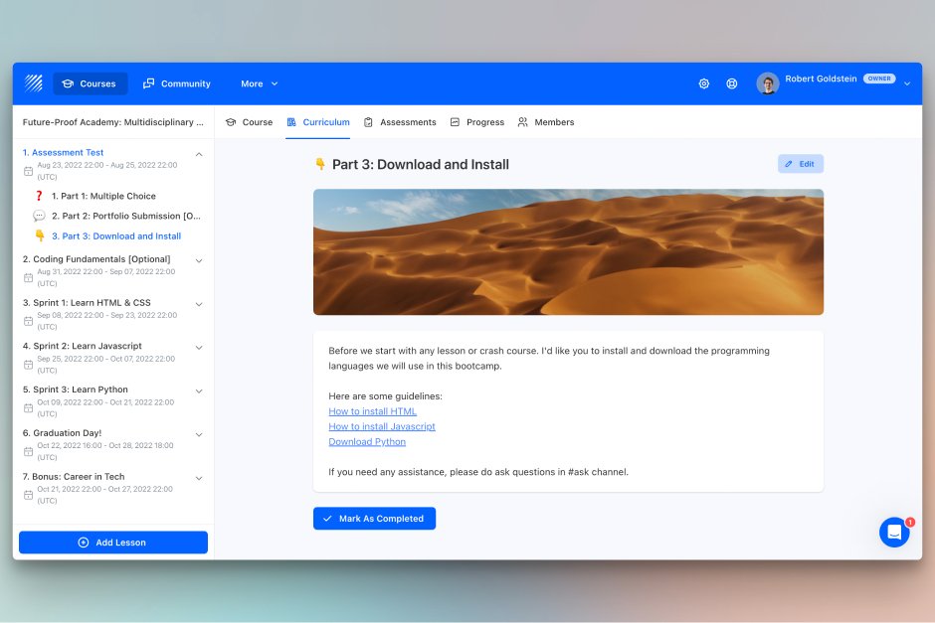Open the settings gear in top bar

704,83
